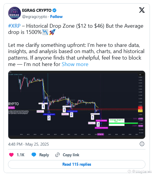Click the @egragcrypto handle
The image size is (154, 176).
35,17
